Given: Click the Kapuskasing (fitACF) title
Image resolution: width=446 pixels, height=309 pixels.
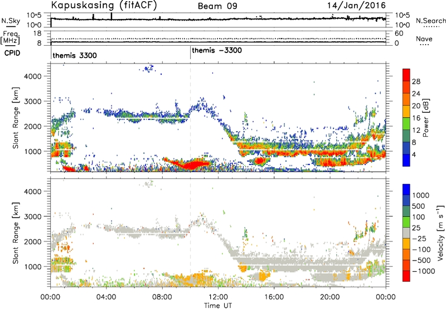Looking at the screenshot, I should click(x=104, y=6).
